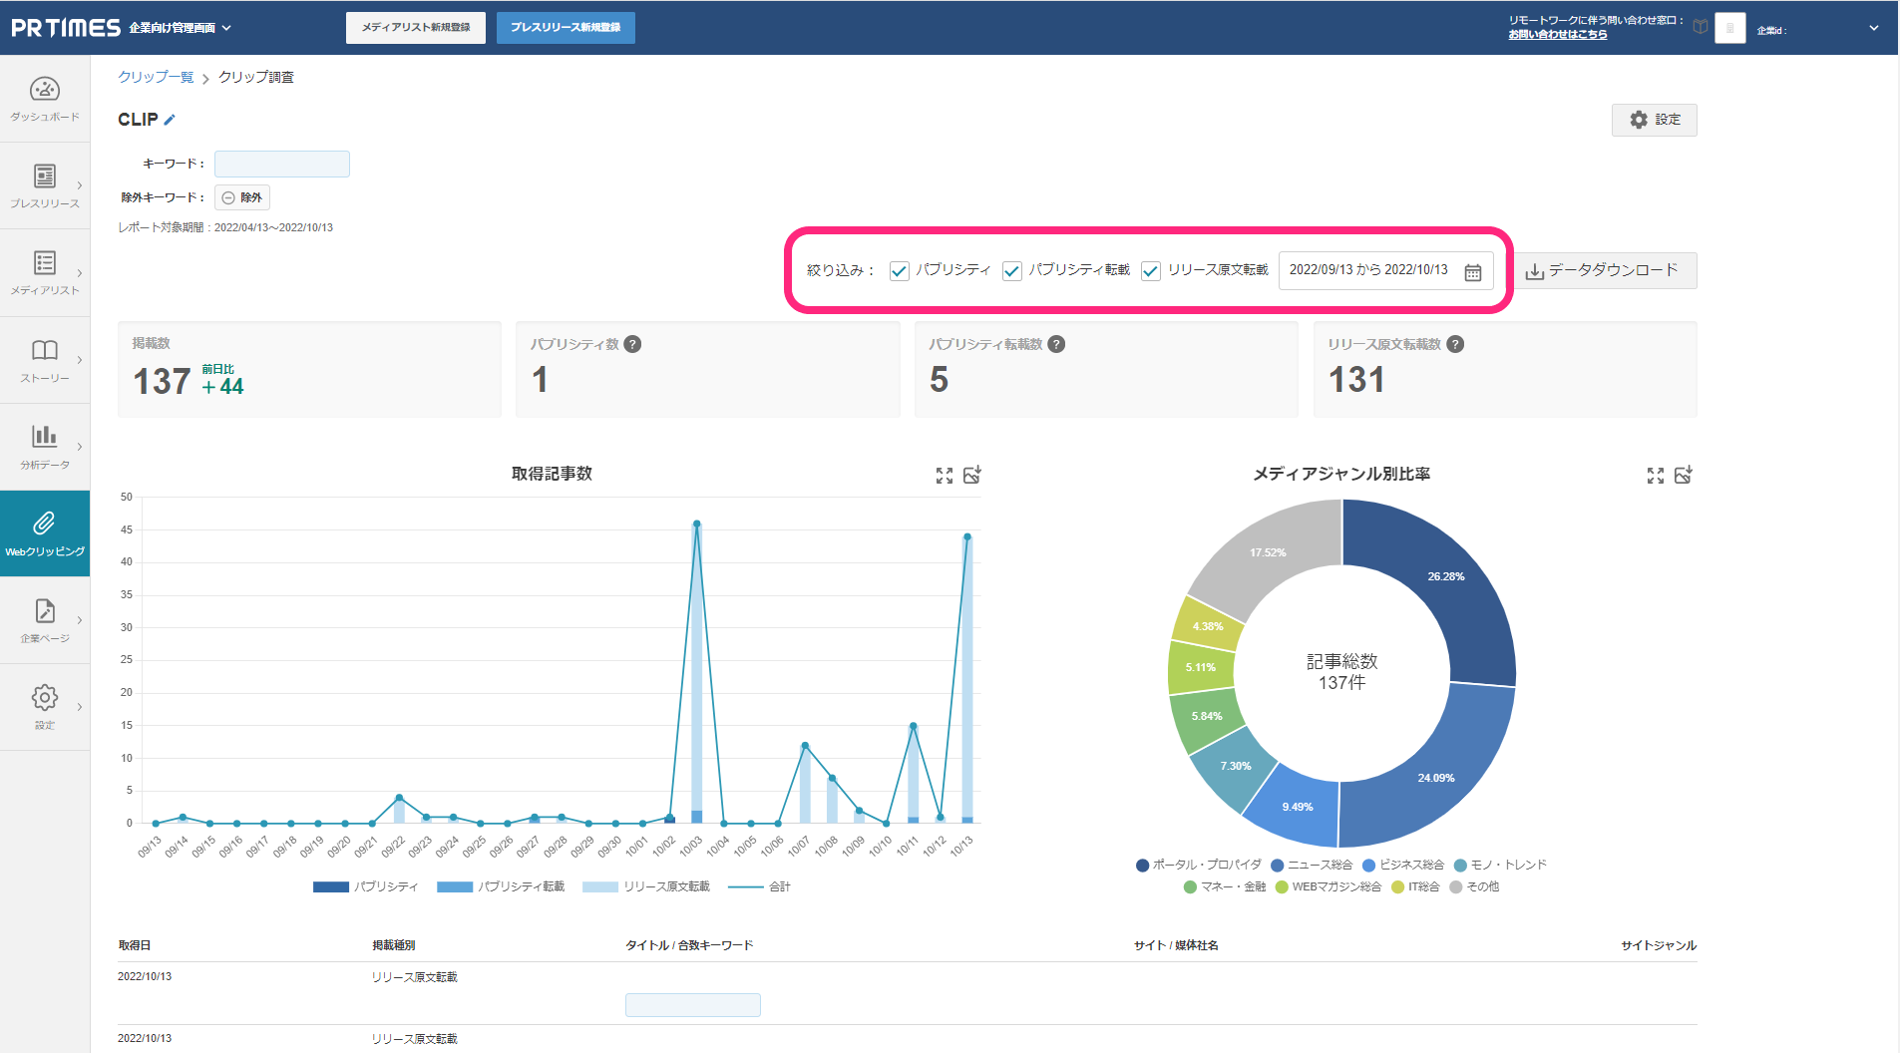Click the 9.49% light blue donut segment
1900x1053 pixels.
click(x=1298, y=807)
